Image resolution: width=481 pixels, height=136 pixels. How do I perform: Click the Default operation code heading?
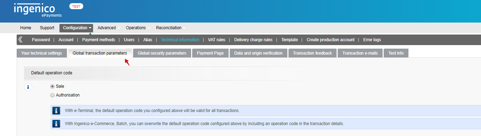tap(52, 73)
